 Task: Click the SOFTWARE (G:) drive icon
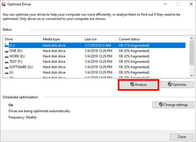6,67
